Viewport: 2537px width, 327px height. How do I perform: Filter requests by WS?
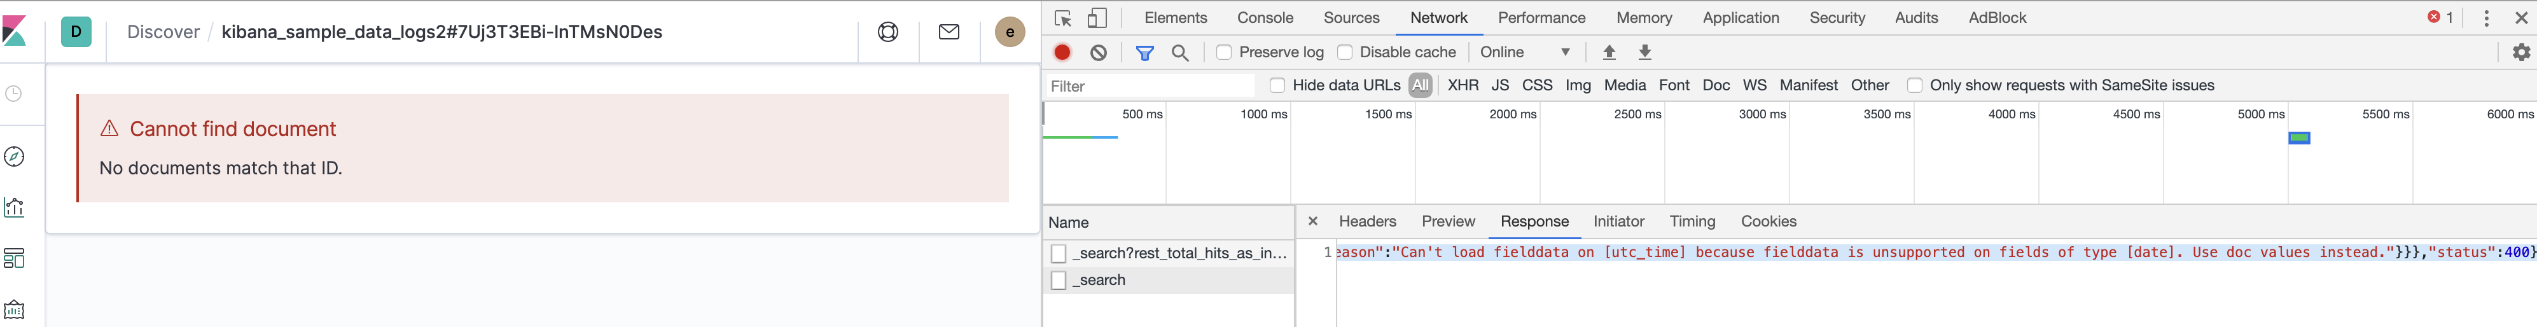[1754, 86]
